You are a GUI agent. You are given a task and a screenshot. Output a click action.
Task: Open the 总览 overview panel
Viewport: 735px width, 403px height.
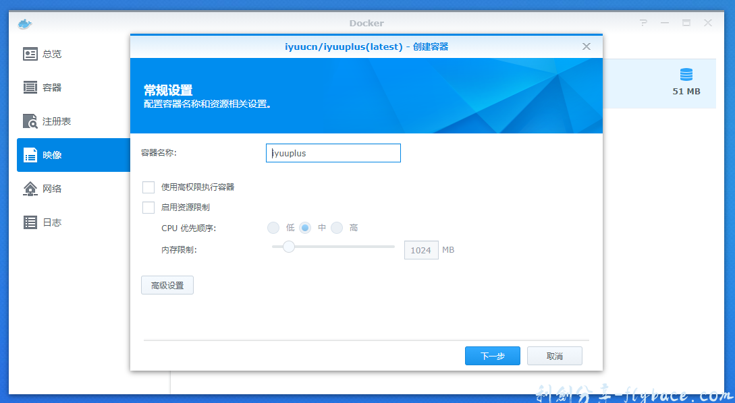(x=45, y=54)
